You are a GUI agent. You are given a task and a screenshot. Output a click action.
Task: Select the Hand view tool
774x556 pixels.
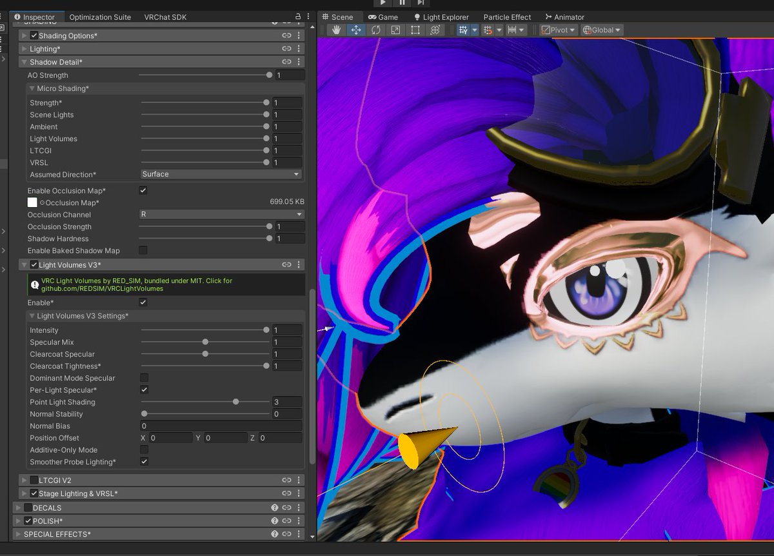[x=336, y=30]
